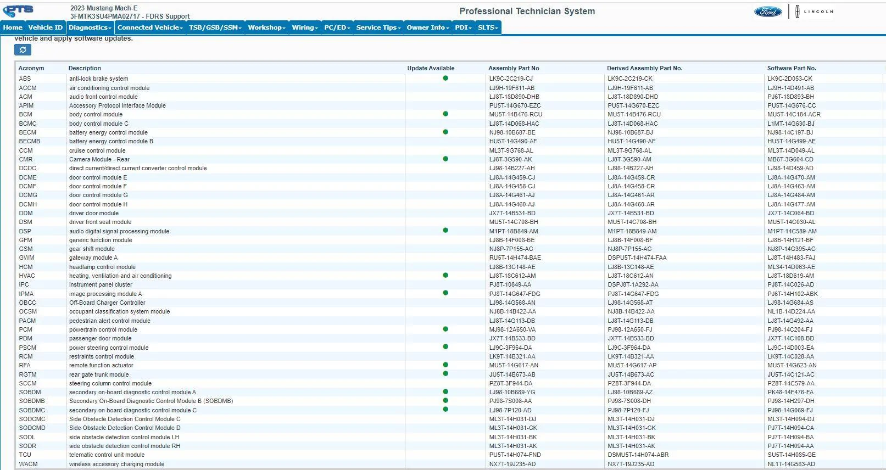Click the green update dot for IPMA

tap(445, 293)
